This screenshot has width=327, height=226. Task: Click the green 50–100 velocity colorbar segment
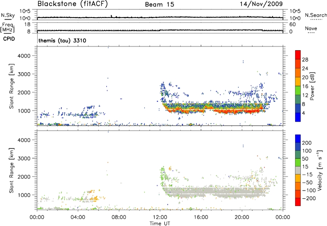point(298,155)
